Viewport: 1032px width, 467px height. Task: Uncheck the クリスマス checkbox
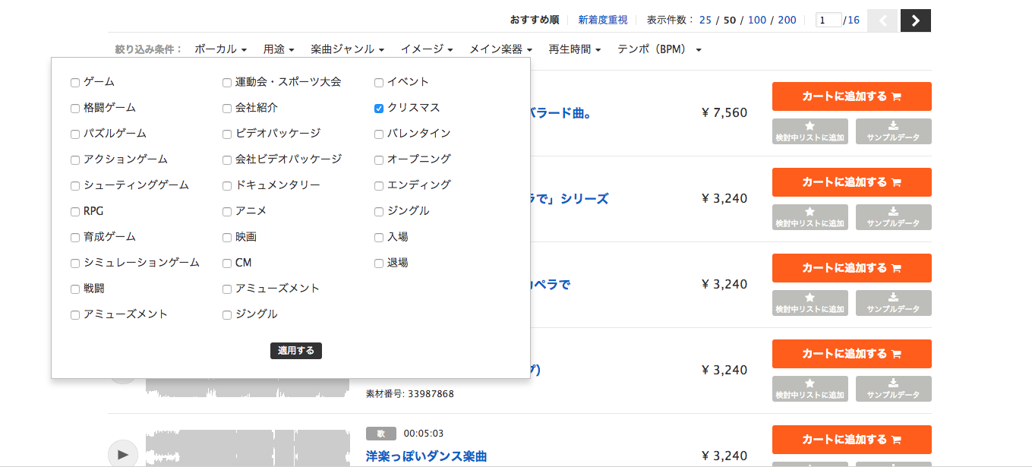pos(379,109)
